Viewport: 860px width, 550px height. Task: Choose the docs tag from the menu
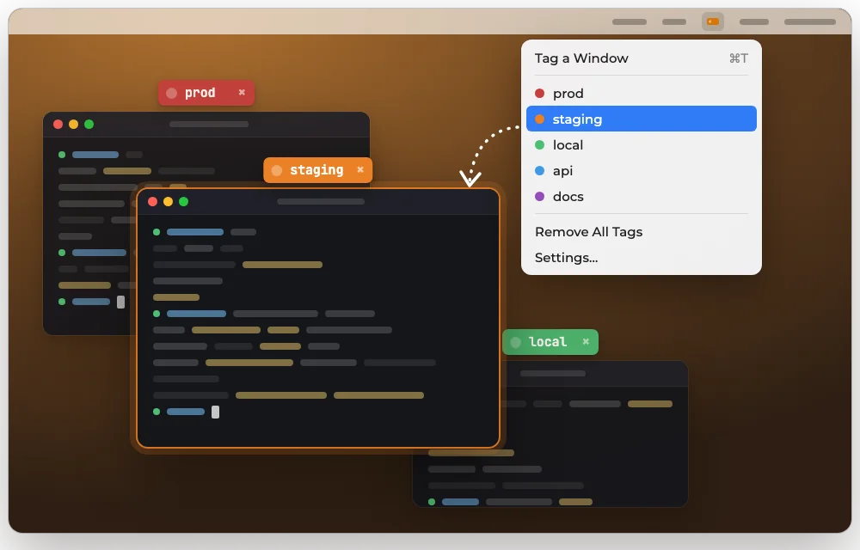642,196
